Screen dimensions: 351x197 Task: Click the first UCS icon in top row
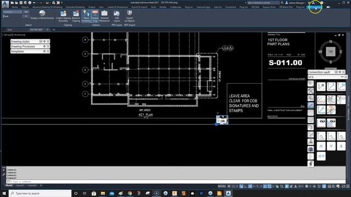point(321,86)
